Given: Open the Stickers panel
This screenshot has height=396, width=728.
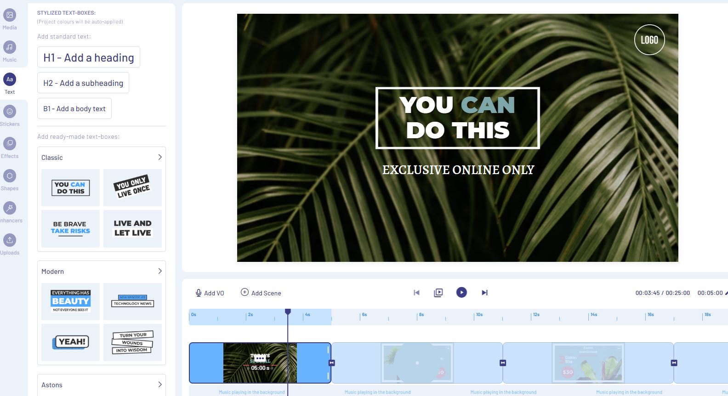Looking at the screenshot, I should (10, 112).
